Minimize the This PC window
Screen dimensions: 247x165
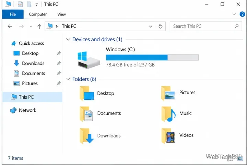(207, 4)
